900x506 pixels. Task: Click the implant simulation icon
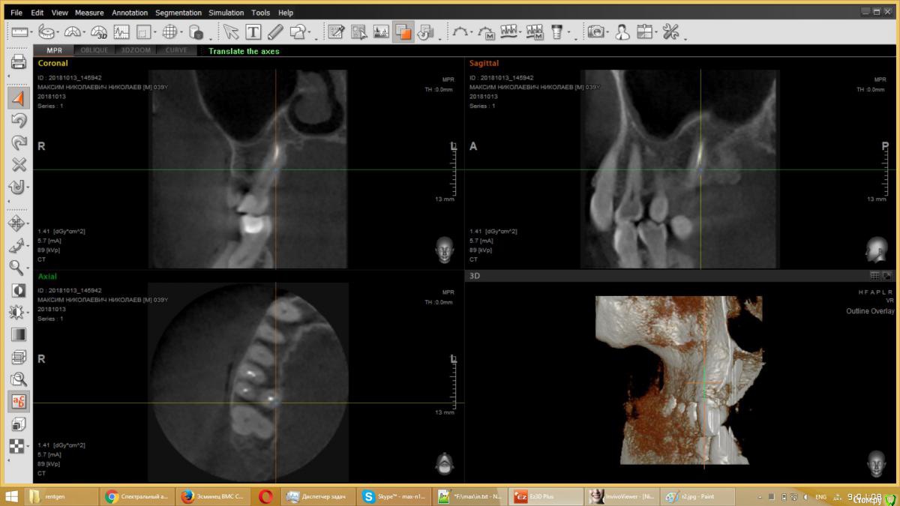coord(557,31)
